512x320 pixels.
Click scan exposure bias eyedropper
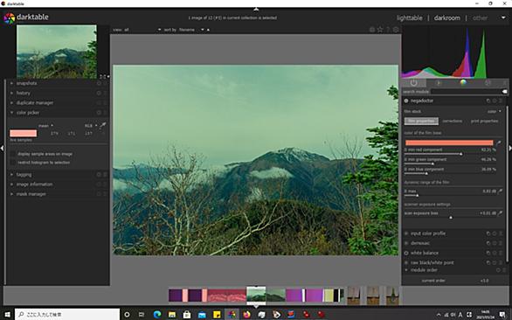click(500, 213)
